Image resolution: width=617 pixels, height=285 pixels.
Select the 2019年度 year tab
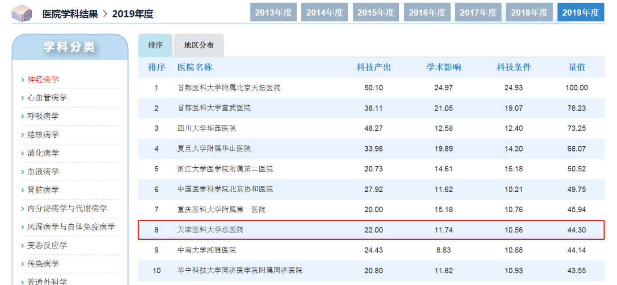tap(580, 12)
